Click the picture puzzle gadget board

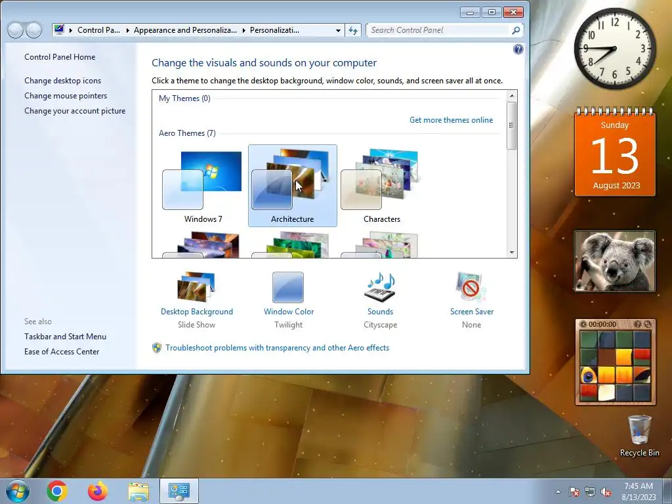(615, 366)
